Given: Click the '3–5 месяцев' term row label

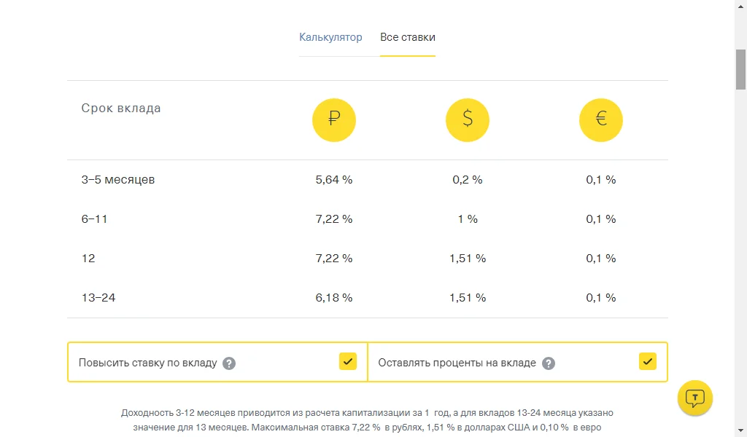Looking at the screenshot, I should coord(118,180).
